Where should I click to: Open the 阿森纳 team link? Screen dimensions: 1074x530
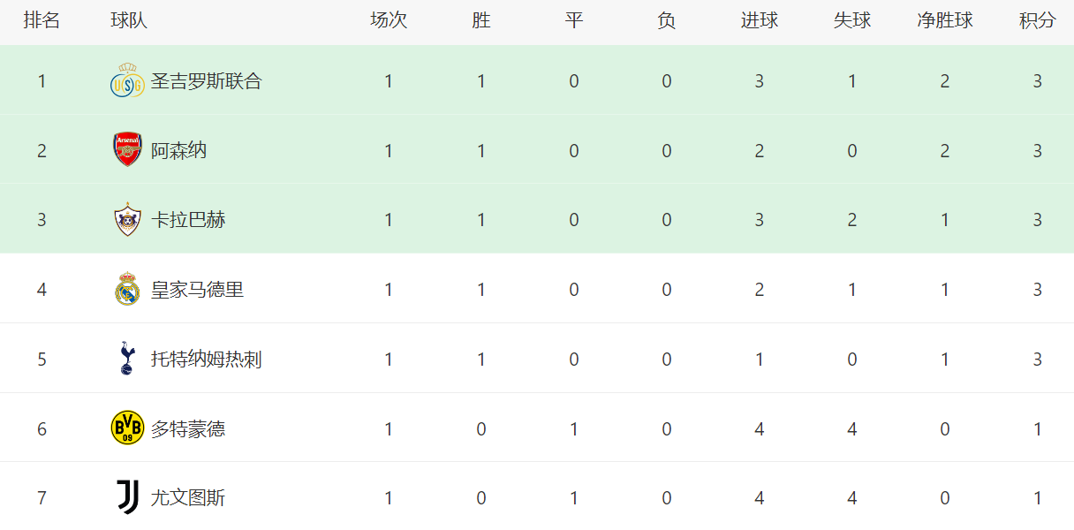[x=178, y=150]
